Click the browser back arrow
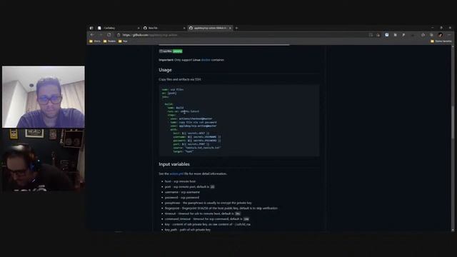Image resolution: width=457 pixels, height=257 pixels. [92, 35]
